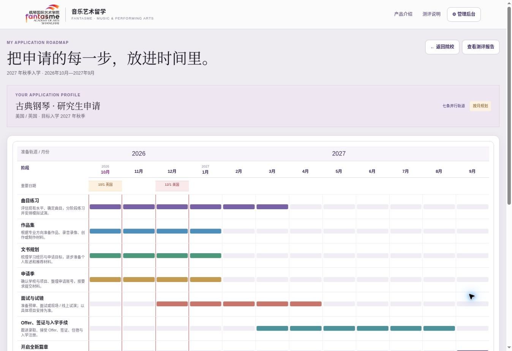The image size is (512, 351).
Task: Click the 2月 month column header
Action: (x=239, y=171)
